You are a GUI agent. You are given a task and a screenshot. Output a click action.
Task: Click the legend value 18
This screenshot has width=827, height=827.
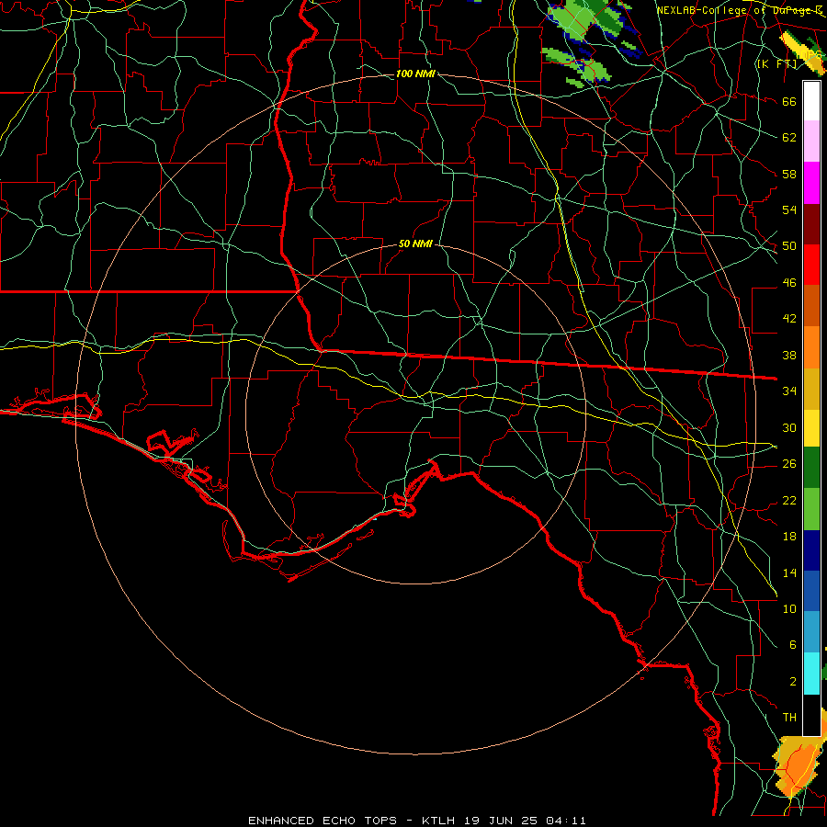(x=789, y=537)
